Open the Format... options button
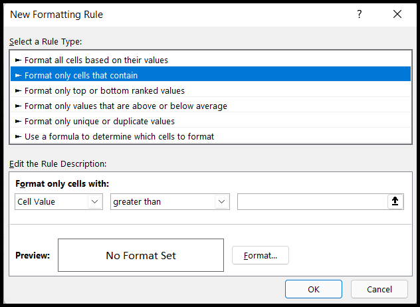 [261, 255]
